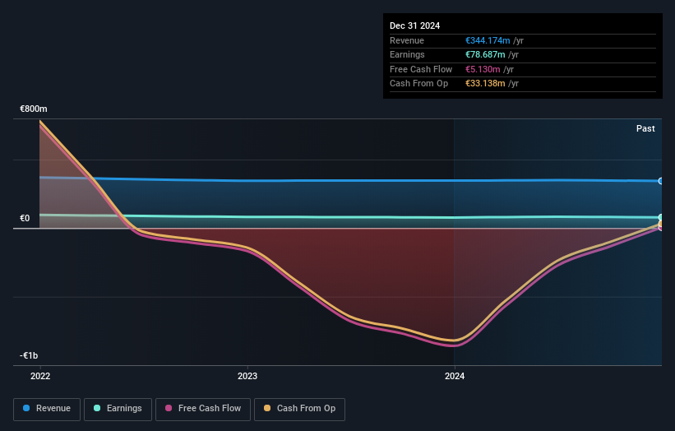The image size is (675, 431).
Task: Click the teal dot in Earnings legend
Action: (98, 409)
